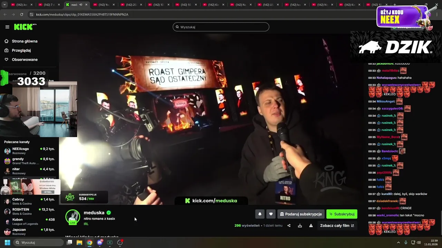This screenshot has width=442, height=248.
Task: Open the Cabrzy recommended channel
Action: (x=29, y=201)
